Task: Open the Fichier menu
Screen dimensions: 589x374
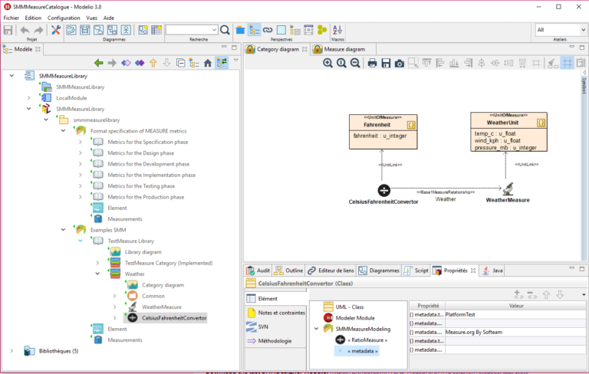Action: point(12,18)
